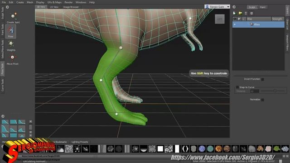
Task: Adjust the Snap to Curve Distance slider
Action: pyautogui.click(x=273, y=91)
